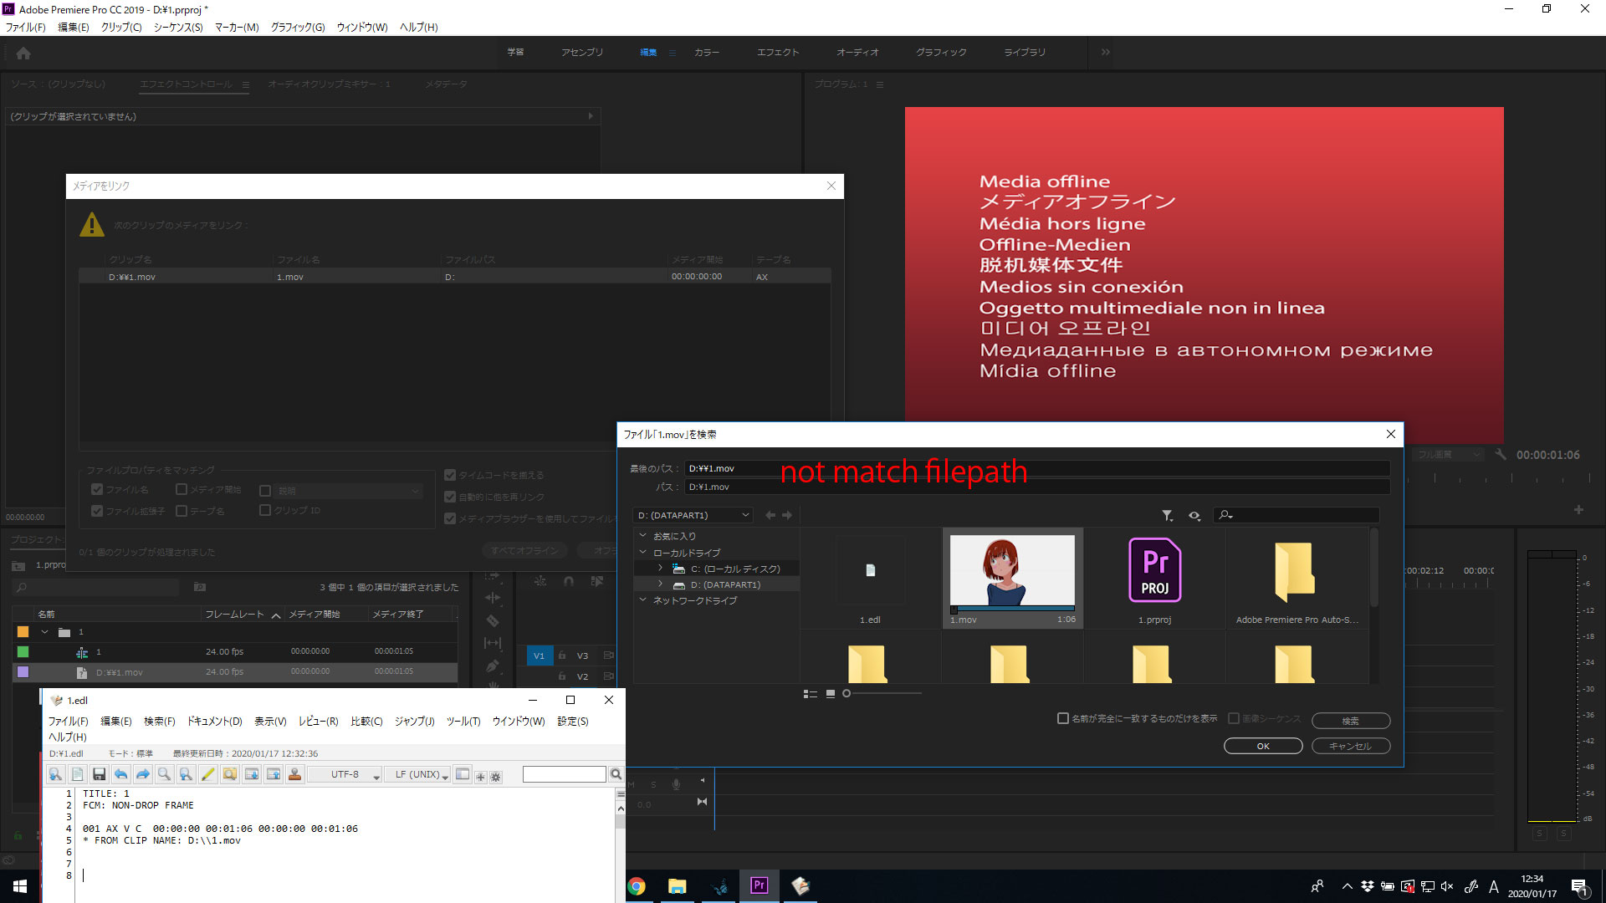
Task: Toggle the 'メディア開始' match checkbox
Action: (x=182, y=489)
